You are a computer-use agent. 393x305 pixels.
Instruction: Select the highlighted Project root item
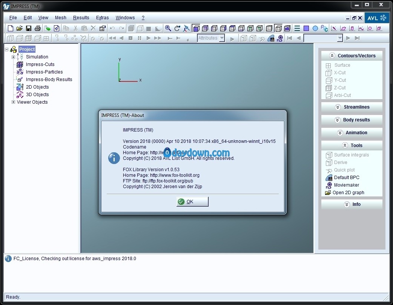[x=27, y=49]
